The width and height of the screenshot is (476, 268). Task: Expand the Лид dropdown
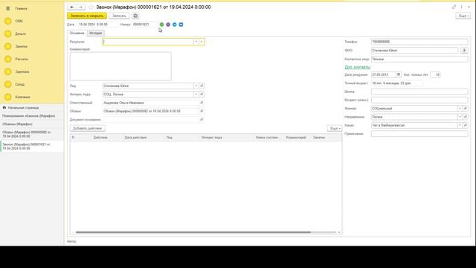click(196, 86)
